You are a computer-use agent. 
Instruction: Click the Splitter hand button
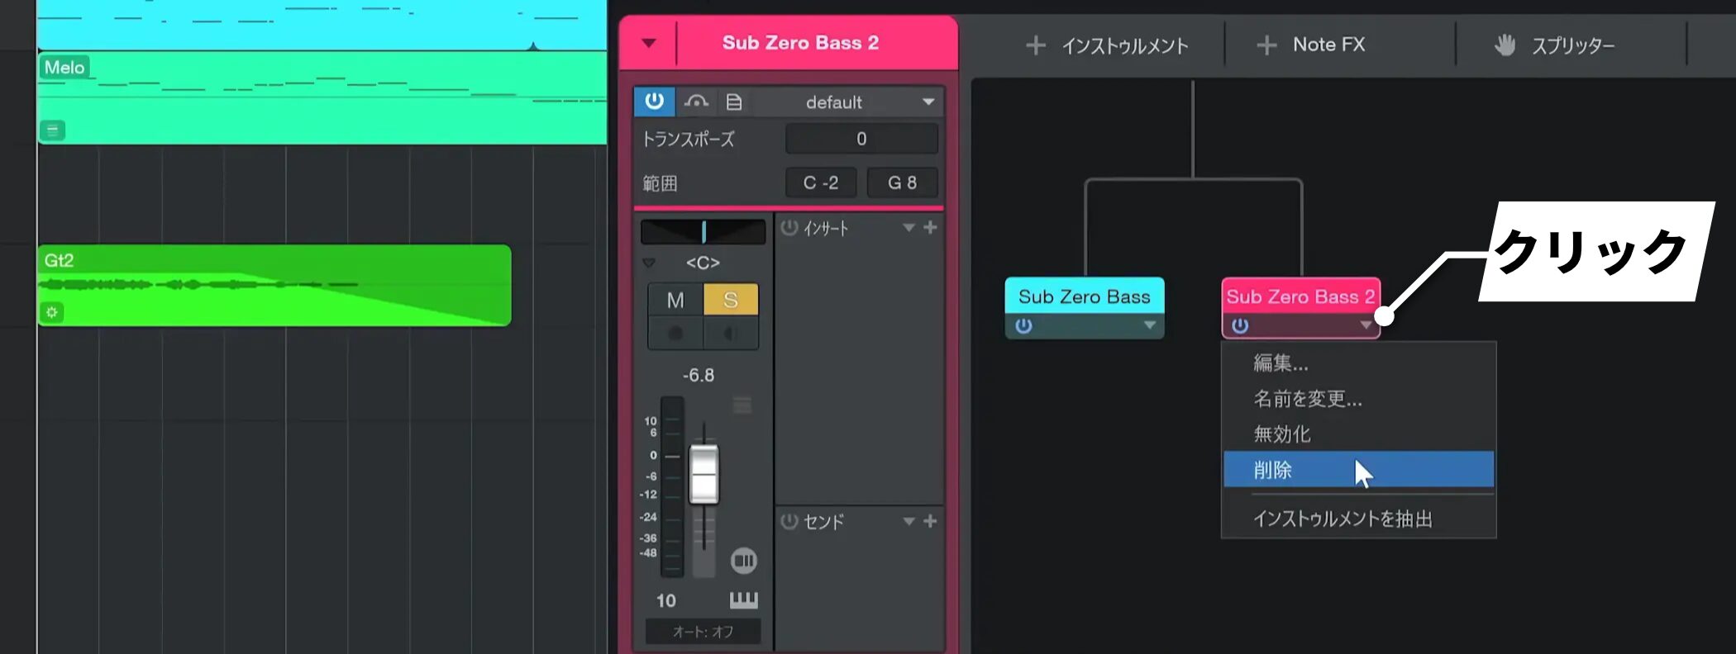click(1554, 45)
